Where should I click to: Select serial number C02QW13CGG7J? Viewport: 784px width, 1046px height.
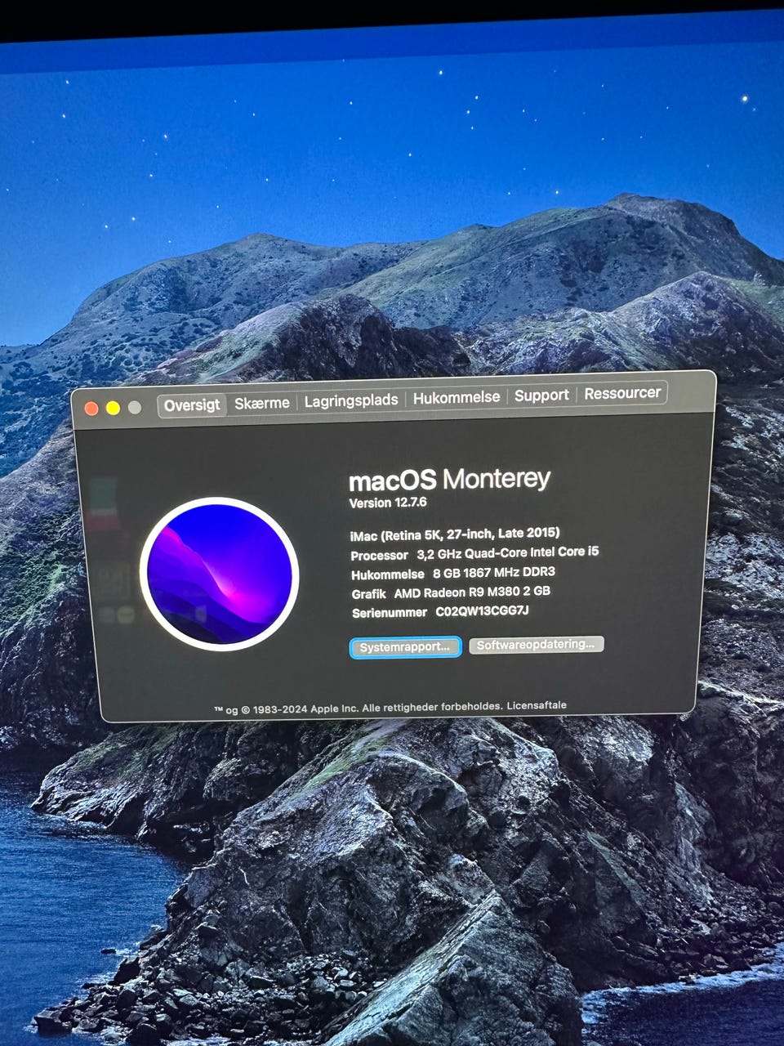tap(482, 610)
